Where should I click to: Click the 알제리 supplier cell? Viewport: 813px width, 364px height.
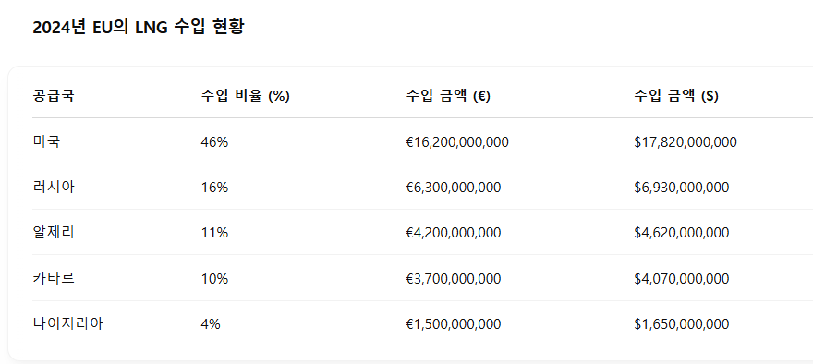(x=54, y=233)
